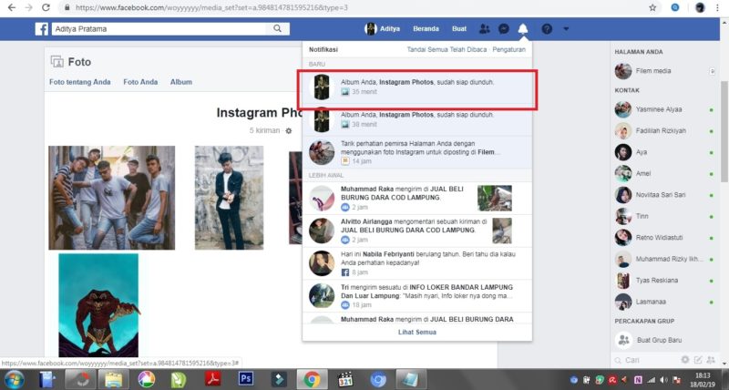Open Alvitto Airlangga comment notification

[417, 231]
